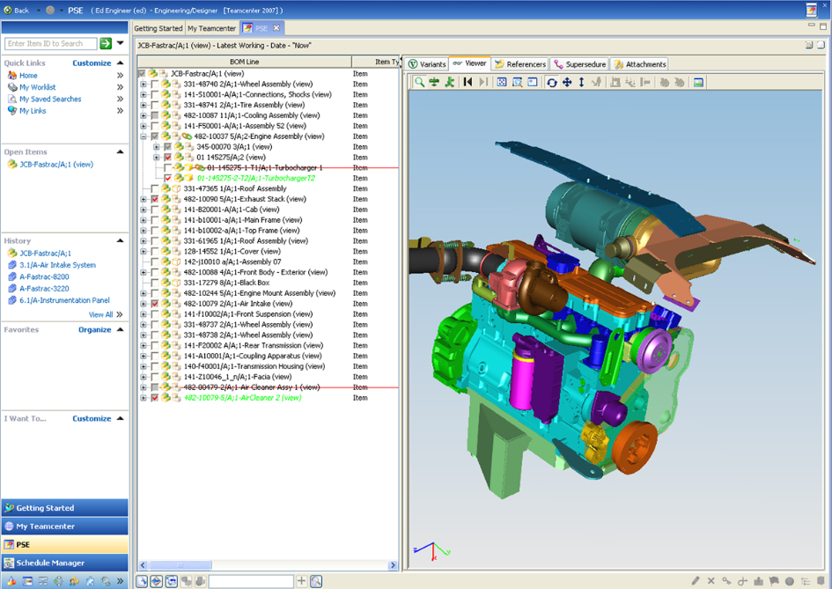Click the horizontal scrollbar thumb in BOM tree
Viewport: 832px width, 589px height.
(x=180, y=565)
